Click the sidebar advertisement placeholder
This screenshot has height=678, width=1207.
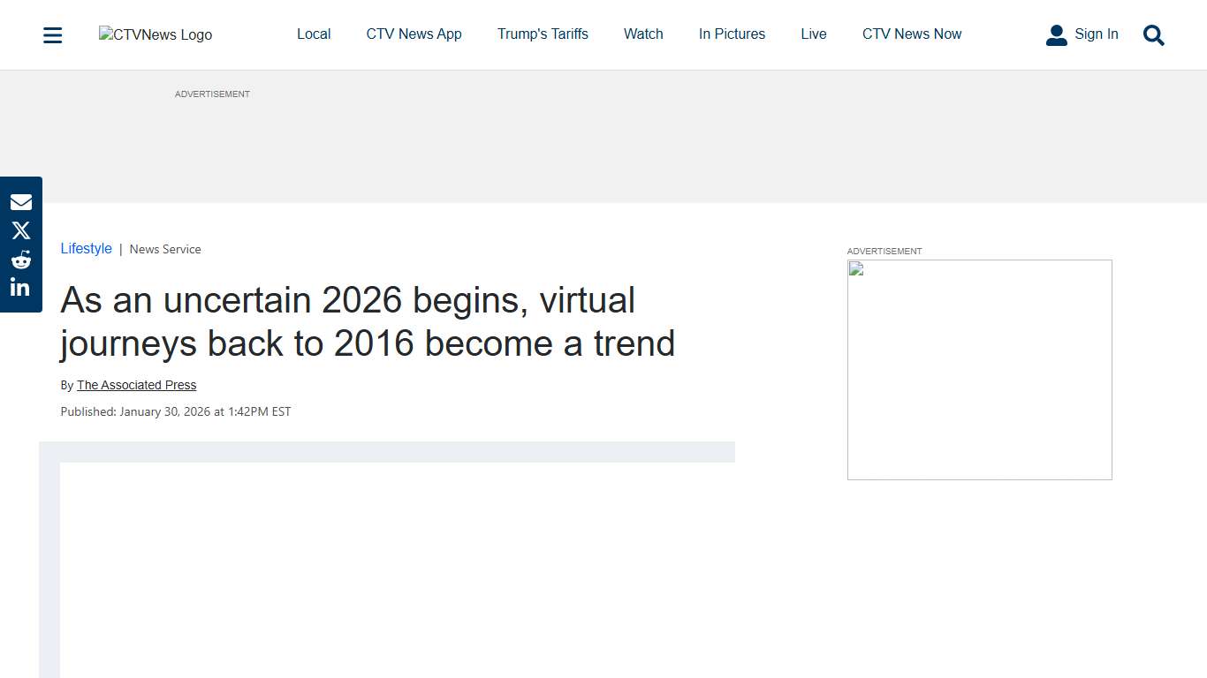pyautogui.click(x=979, y=369)
